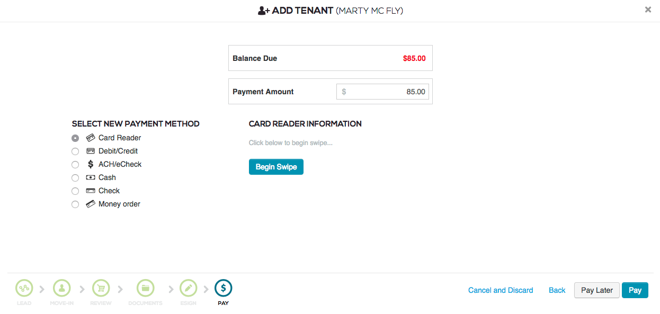Click the Debit/Credit card icon
The image size is (660, 314).
pos(90,151)
